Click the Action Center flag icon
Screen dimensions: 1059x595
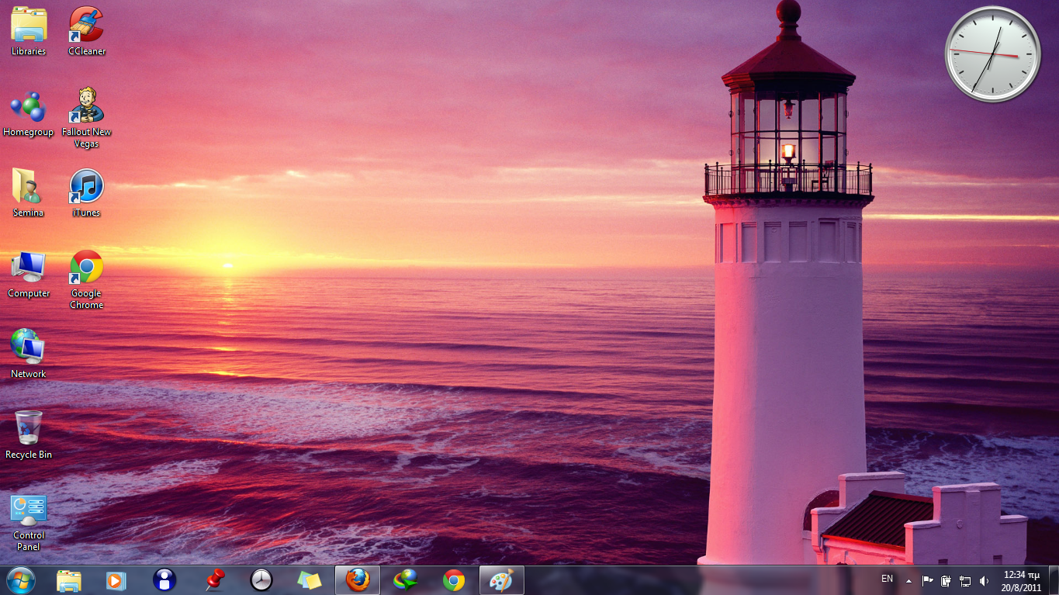927,580
